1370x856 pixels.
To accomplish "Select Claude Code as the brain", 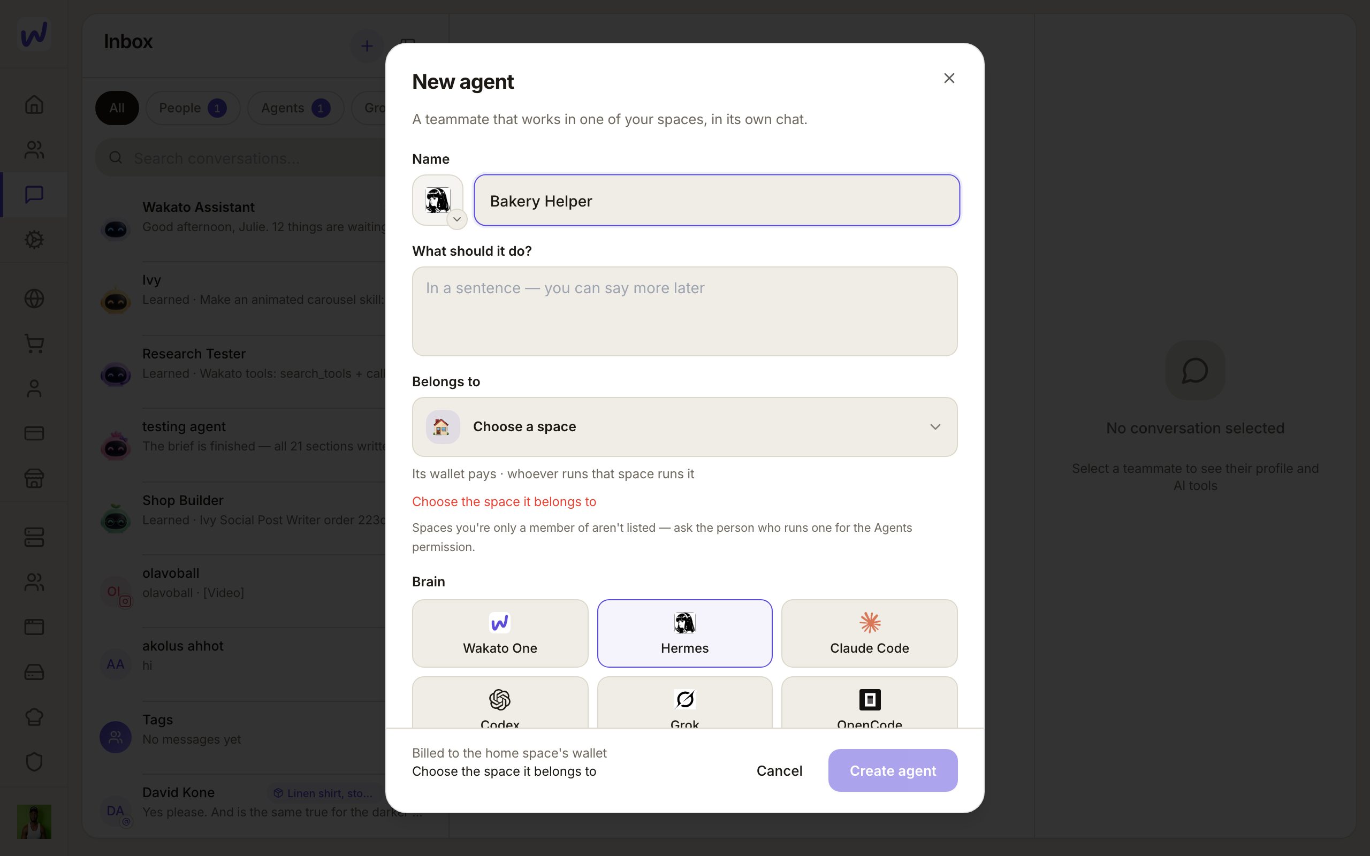I will tap(869, 633).
